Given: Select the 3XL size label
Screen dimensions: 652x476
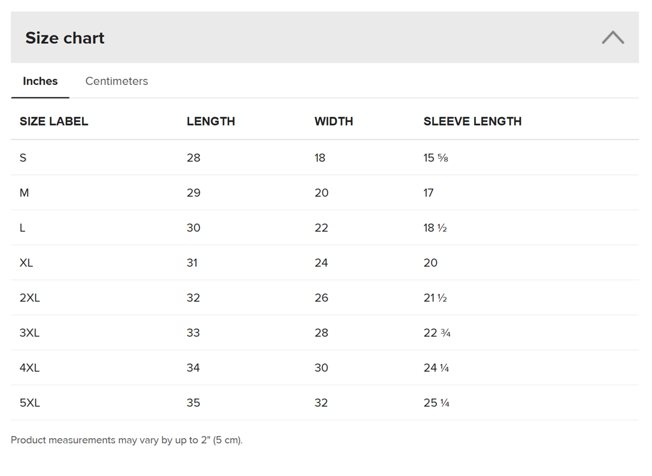Looking at the screenshot, I should pos(30,333).
